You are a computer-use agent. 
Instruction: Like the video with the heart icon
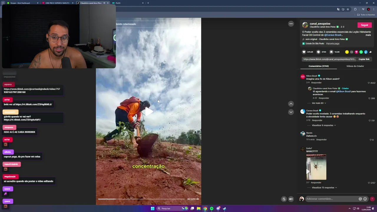pyautogui.click(x=304, y=52)
